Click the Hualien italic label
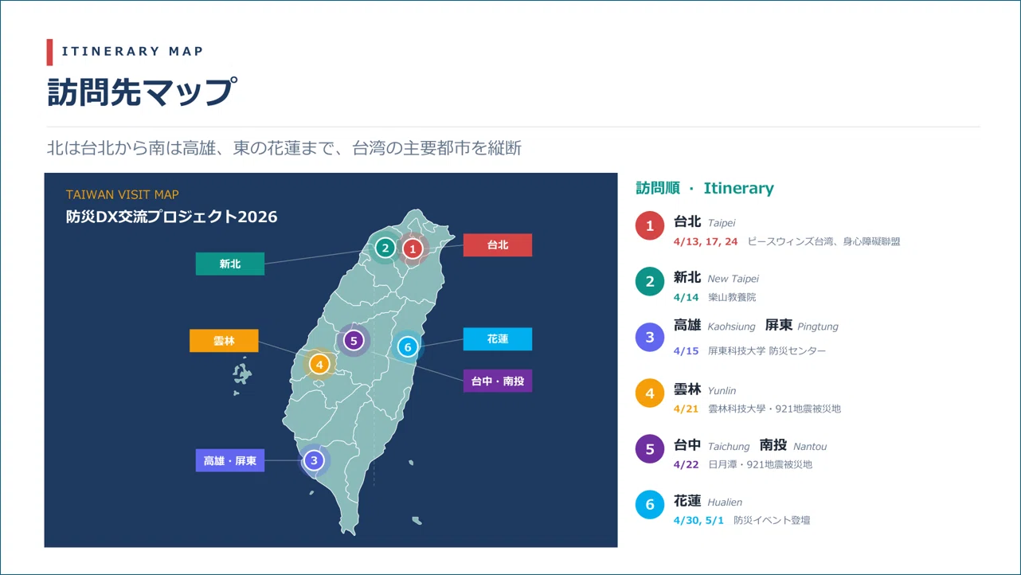This screenshot has height=575, width=1021. coord(725,502)
